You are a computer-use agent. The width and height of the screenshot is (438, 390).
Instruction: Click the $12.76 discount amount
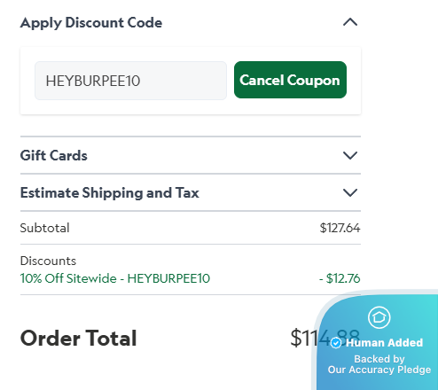(340, 278)
